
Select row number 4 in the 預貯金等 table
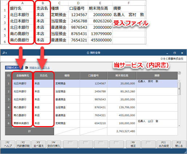click(x=8, y=107)
